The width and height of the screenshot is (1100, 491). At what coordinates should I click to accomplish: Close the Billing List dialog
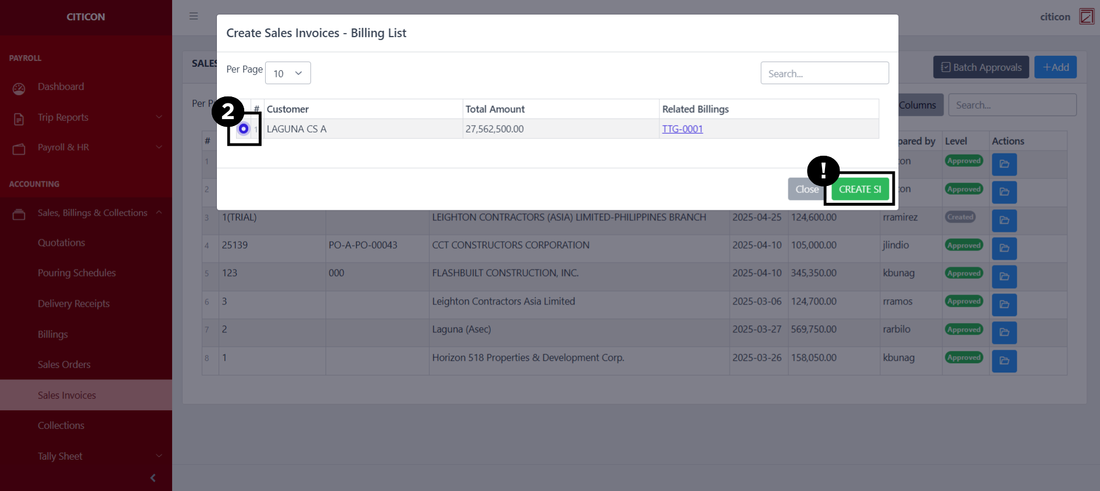[x=806, y=189]
